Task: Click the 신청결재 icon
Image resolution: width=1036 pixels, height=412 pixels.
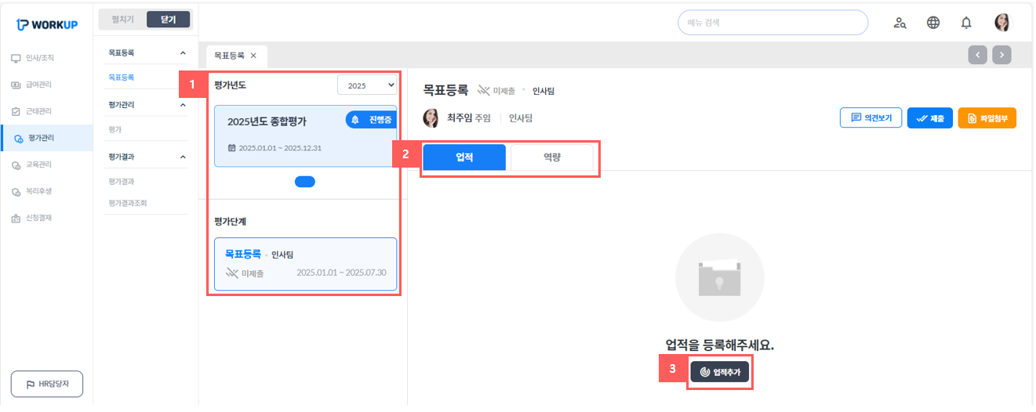Action: (x=16, y=219)
